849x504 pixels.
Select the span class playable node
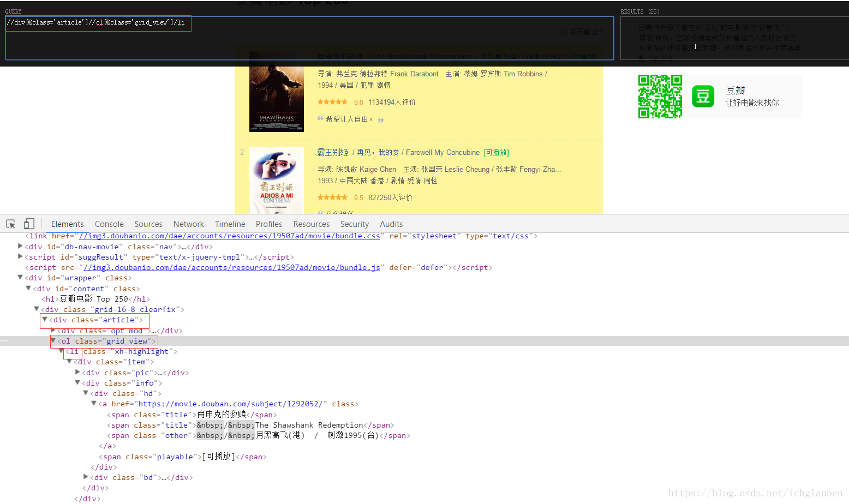point(183,457)
